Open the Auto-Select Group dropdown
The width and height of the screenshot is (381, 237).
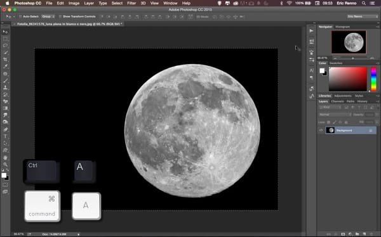tap(48, 16)
